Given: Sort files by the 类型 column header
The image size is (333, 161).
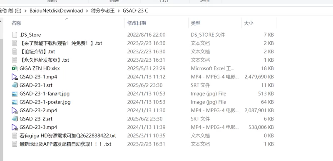Looking at the screenshot, I should 196,23.
